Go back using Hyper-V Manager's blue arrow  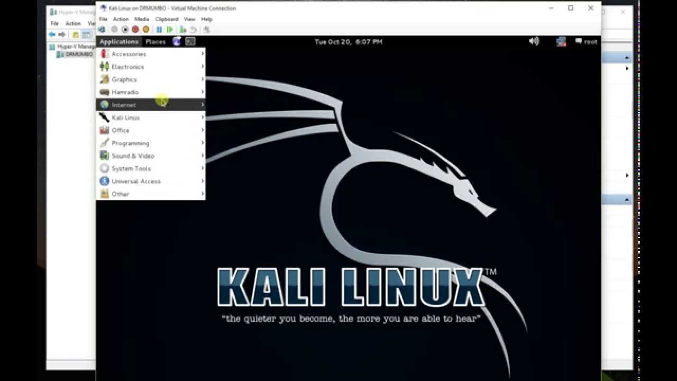click(x=52, y=34)
